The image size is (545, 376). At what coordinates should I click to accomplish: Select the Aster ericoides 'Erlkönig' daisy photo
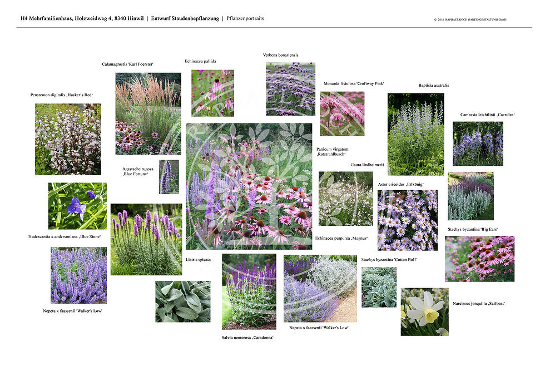[x=408, y=220]
